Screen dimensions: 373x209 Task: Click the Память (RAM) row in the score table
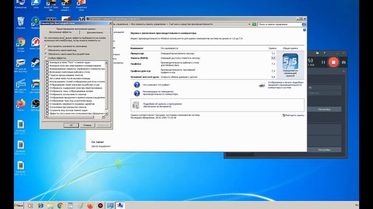(x=203, y=58)
